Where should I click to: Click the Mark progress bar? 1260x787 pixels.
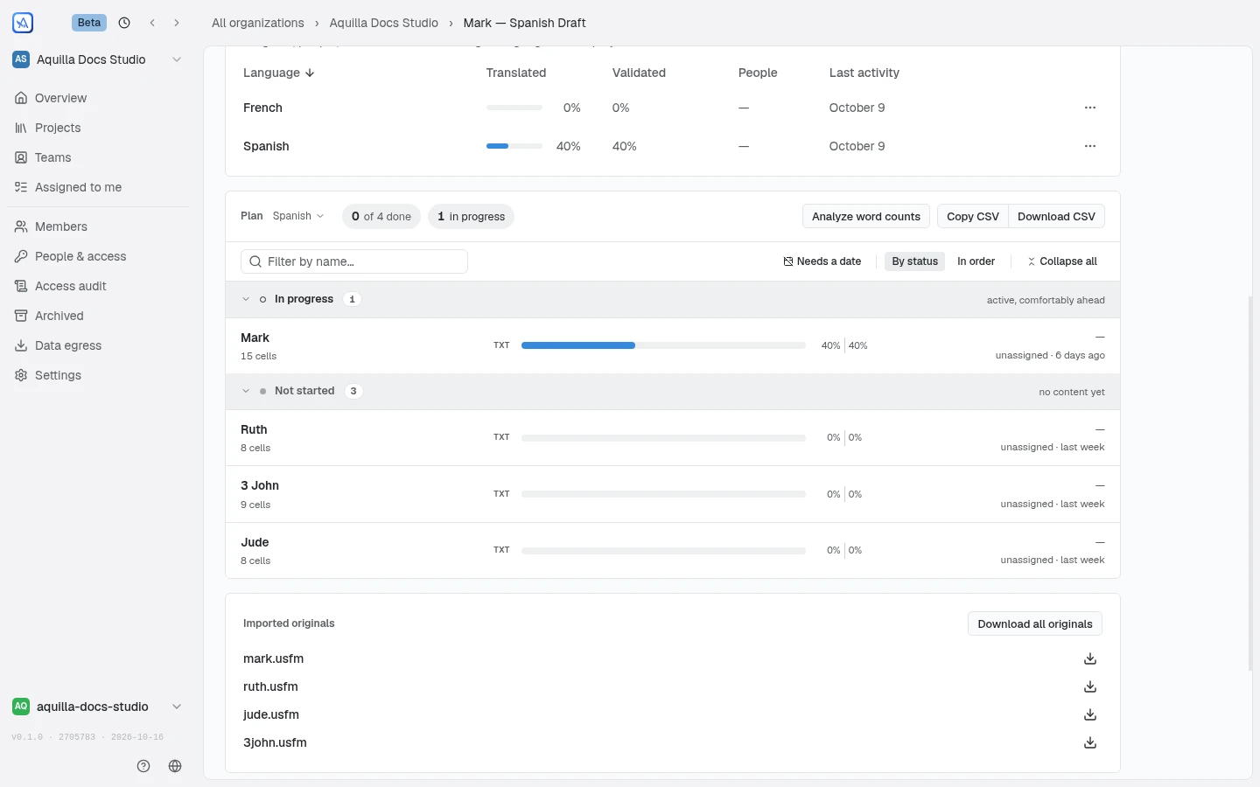pos(663,345)
